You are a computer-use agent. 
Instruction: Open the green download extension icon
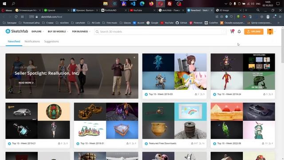click(238, 17)
